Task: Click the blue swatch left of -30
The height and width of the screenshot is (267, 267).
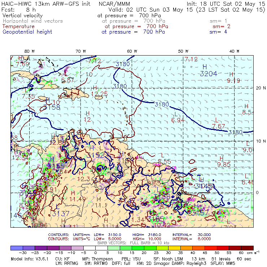Action: [17, 248]
